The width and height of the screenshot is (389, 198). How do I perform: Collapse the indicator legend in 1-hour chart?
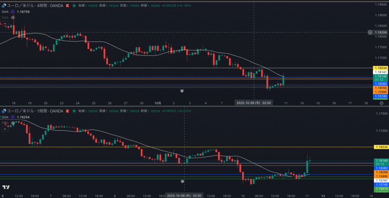5,129
